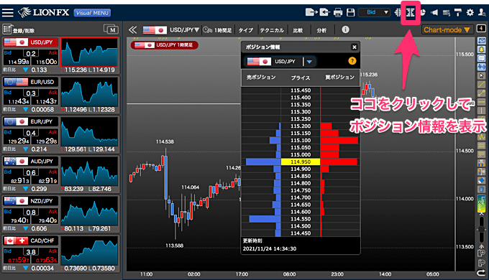Open settings via the gear icon
This screenshot has width=489, height=280.
pos(470,12)
